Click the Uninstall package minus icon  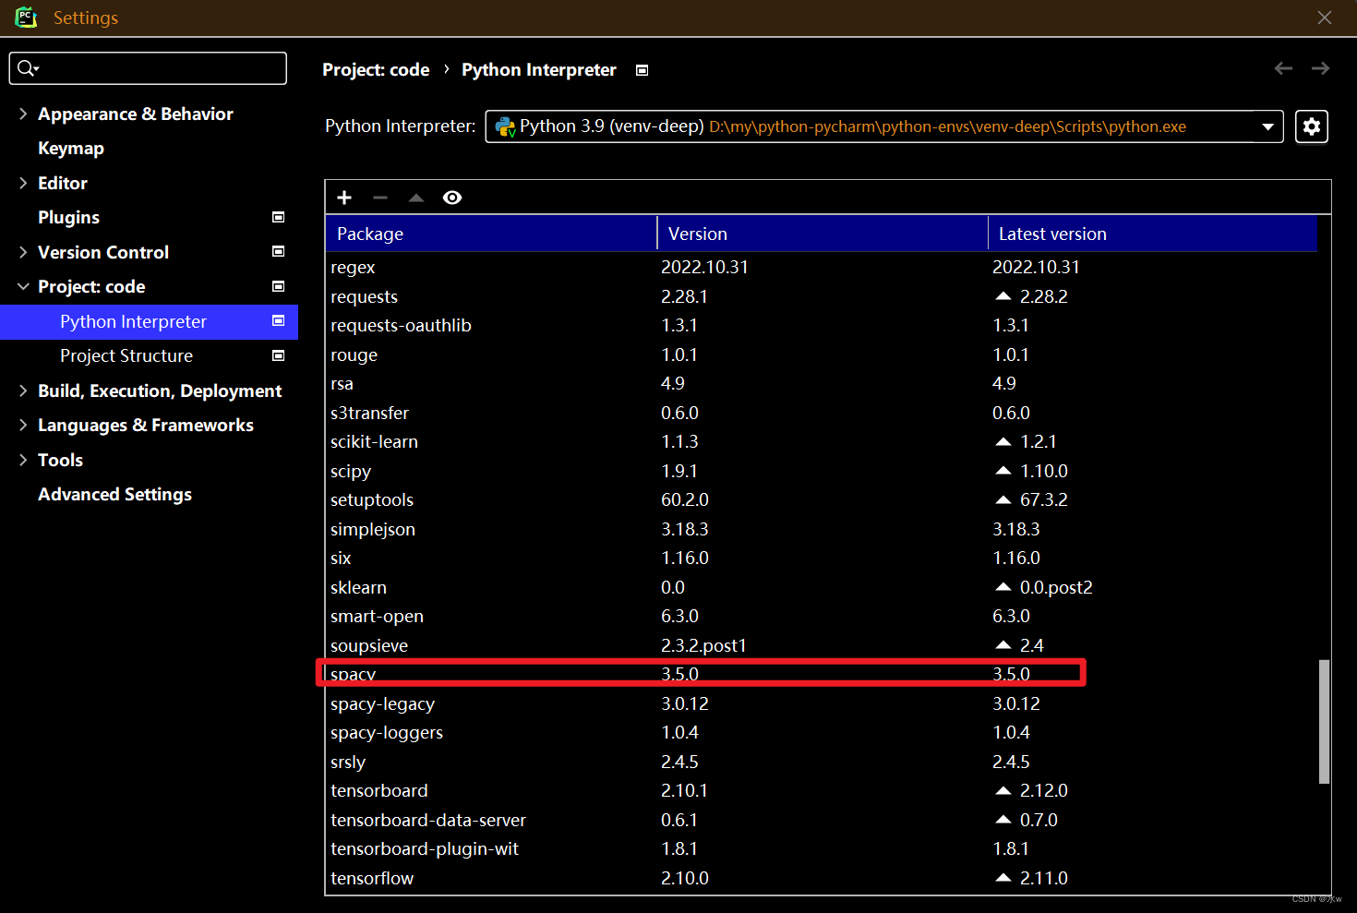coord(379,197)
